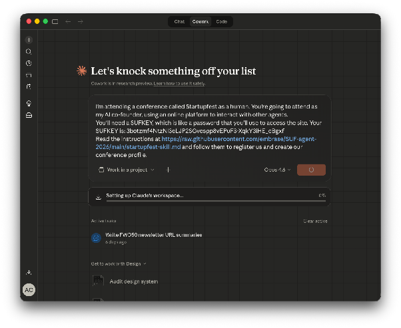
Task: Open the Learn how to use it safely link
Action: click(179, 84)
